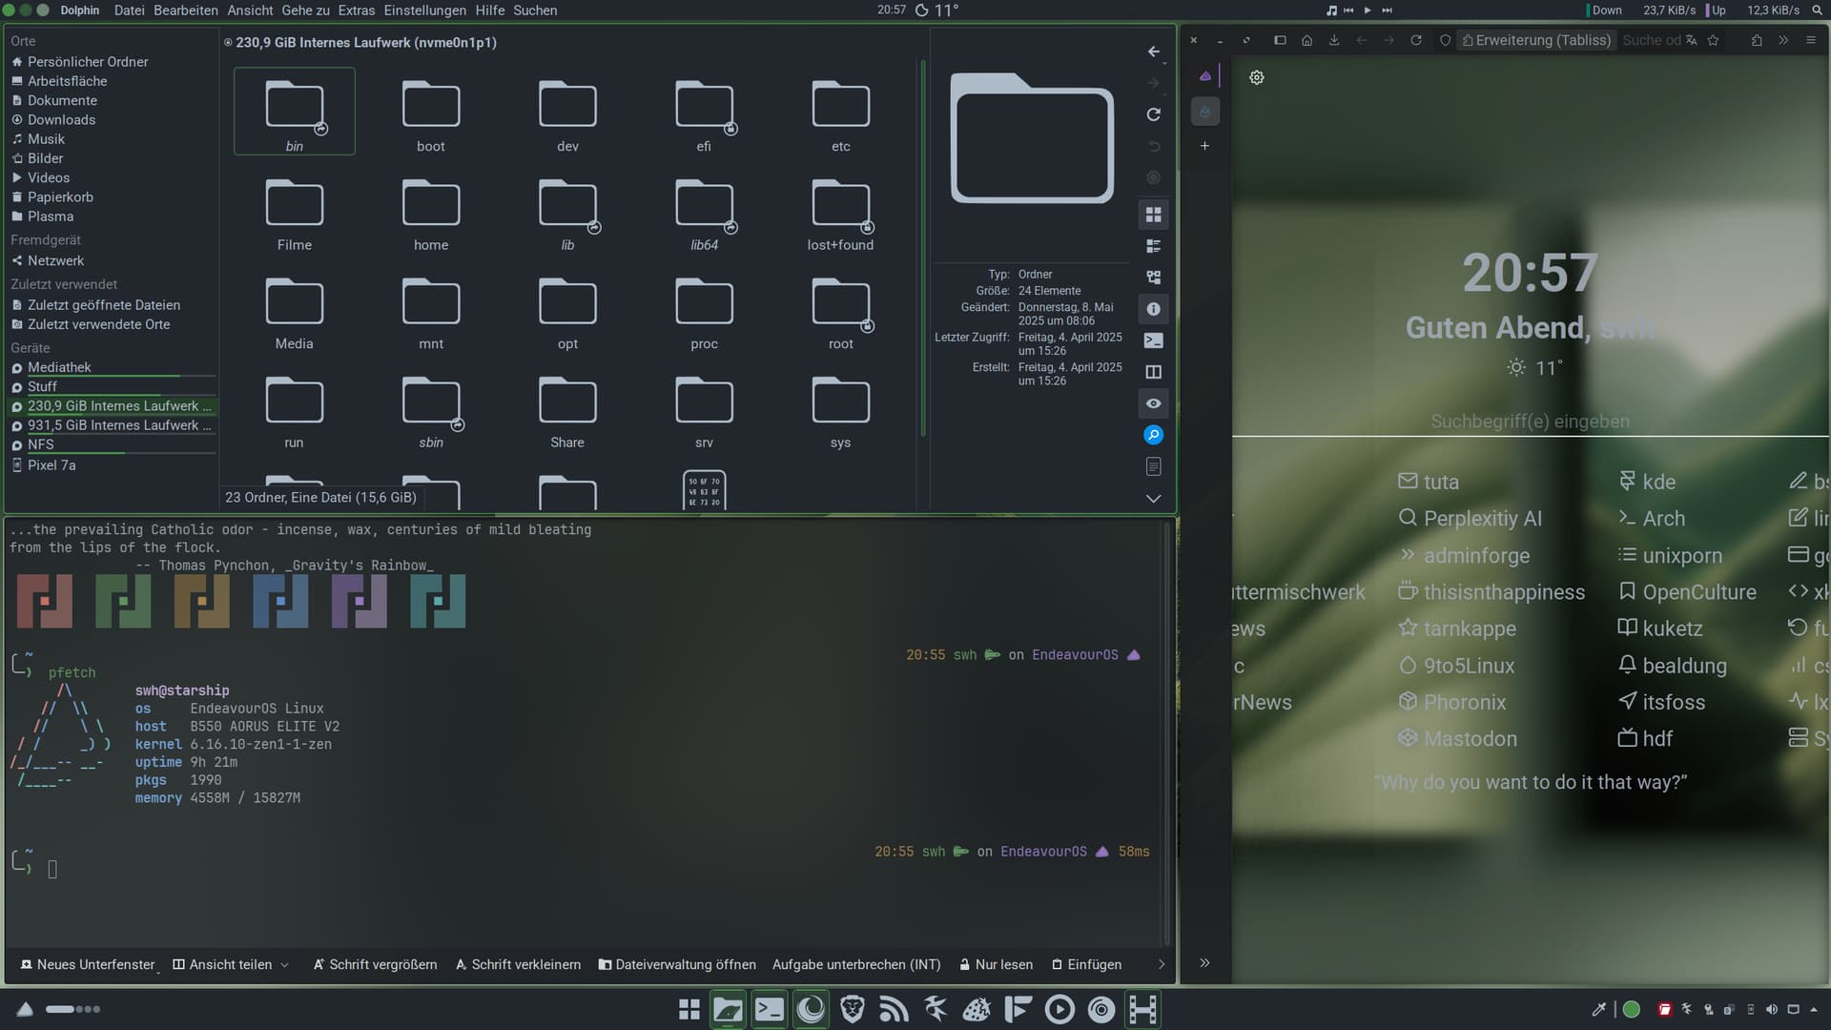The height and width of the screenshot is (1030, 1831).
Task: Toggle hidden files eye icon
Action: 1153,403
